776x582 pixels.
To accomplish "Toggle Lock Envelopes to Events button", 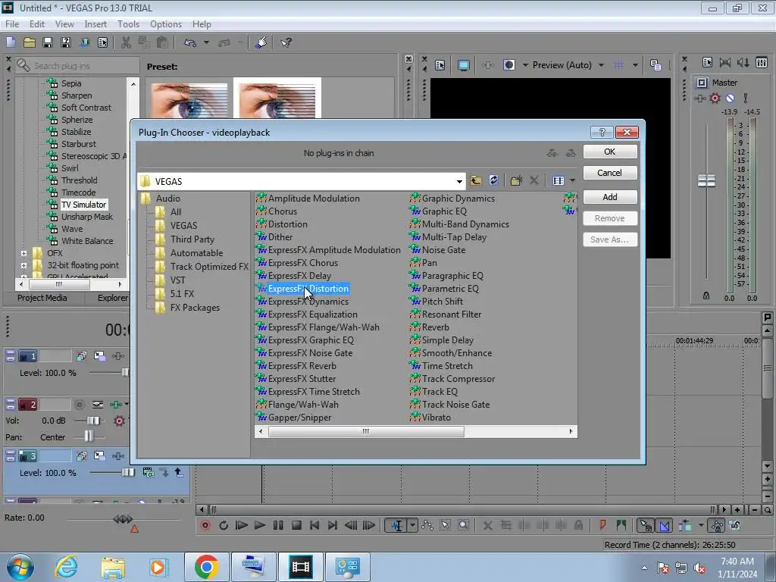I will [717, 525].
